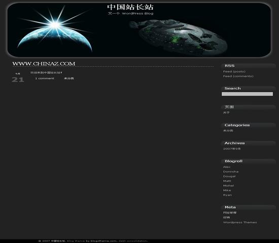
Task: Visit Matt in the Blogroll
Action: click(227, 181)
